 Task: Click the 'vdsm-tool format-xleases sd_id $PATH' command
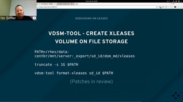click(74, 73)
